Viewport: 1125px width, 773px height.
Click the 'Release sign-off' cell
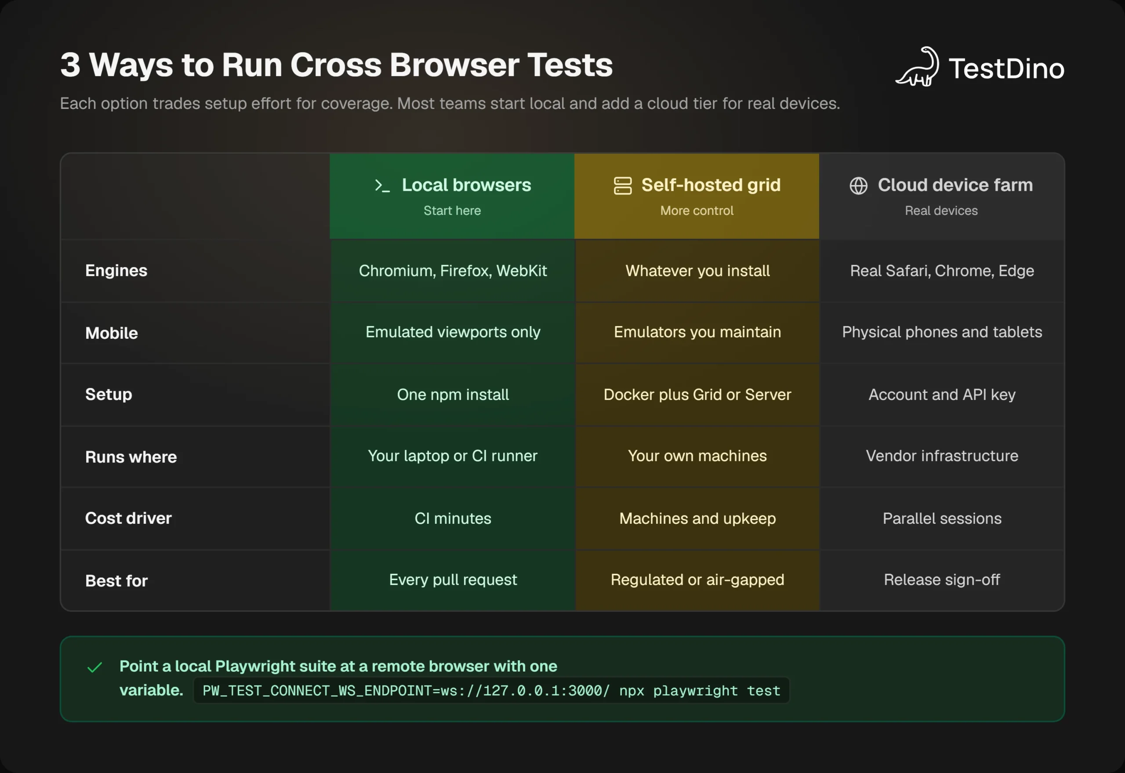pyautogui.click(x=942, y=579)
